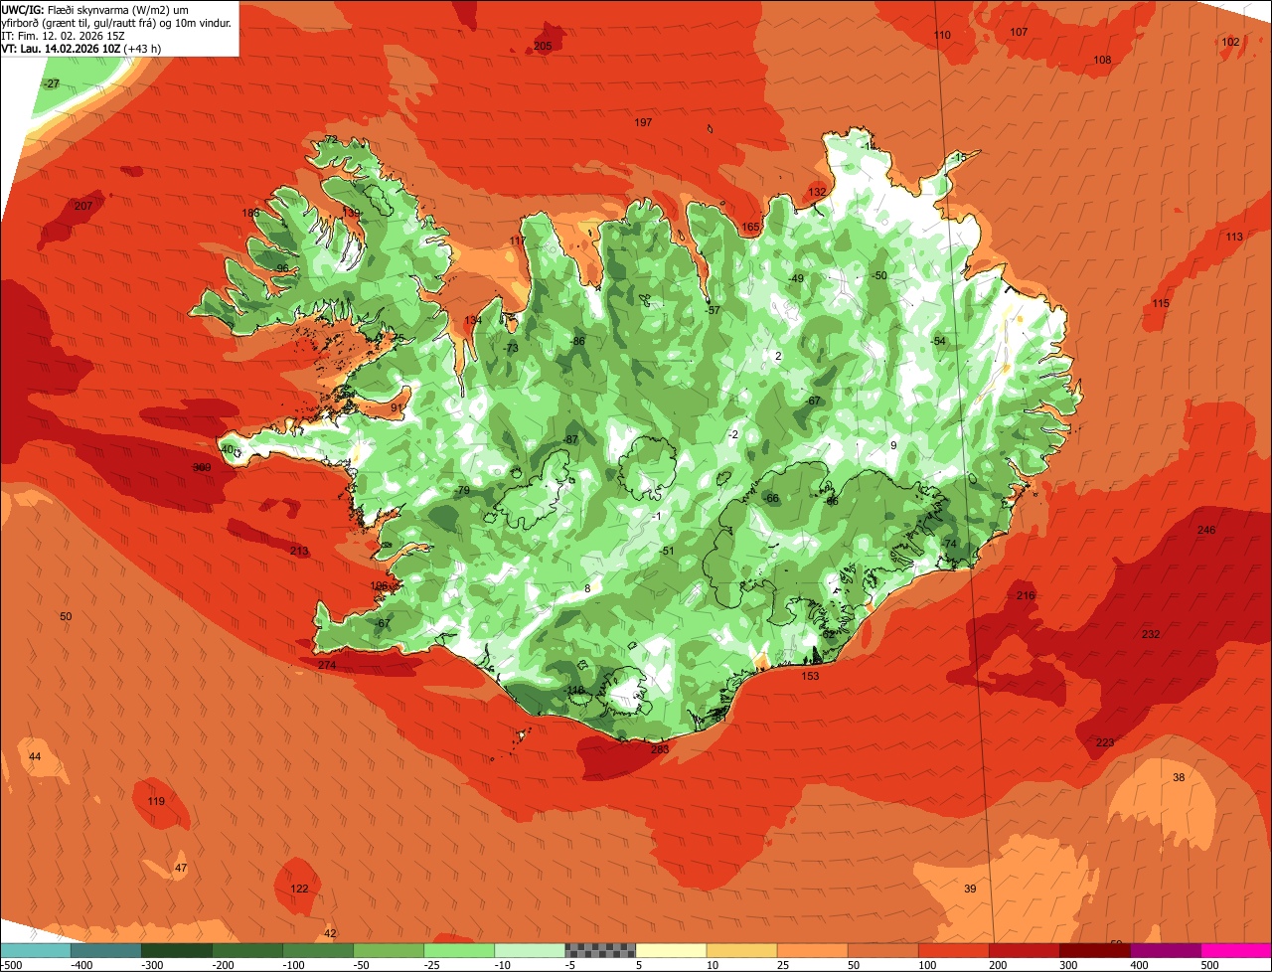
Task: Click the orange legend swatch between 25 and 50
Action: pos(812,950)
